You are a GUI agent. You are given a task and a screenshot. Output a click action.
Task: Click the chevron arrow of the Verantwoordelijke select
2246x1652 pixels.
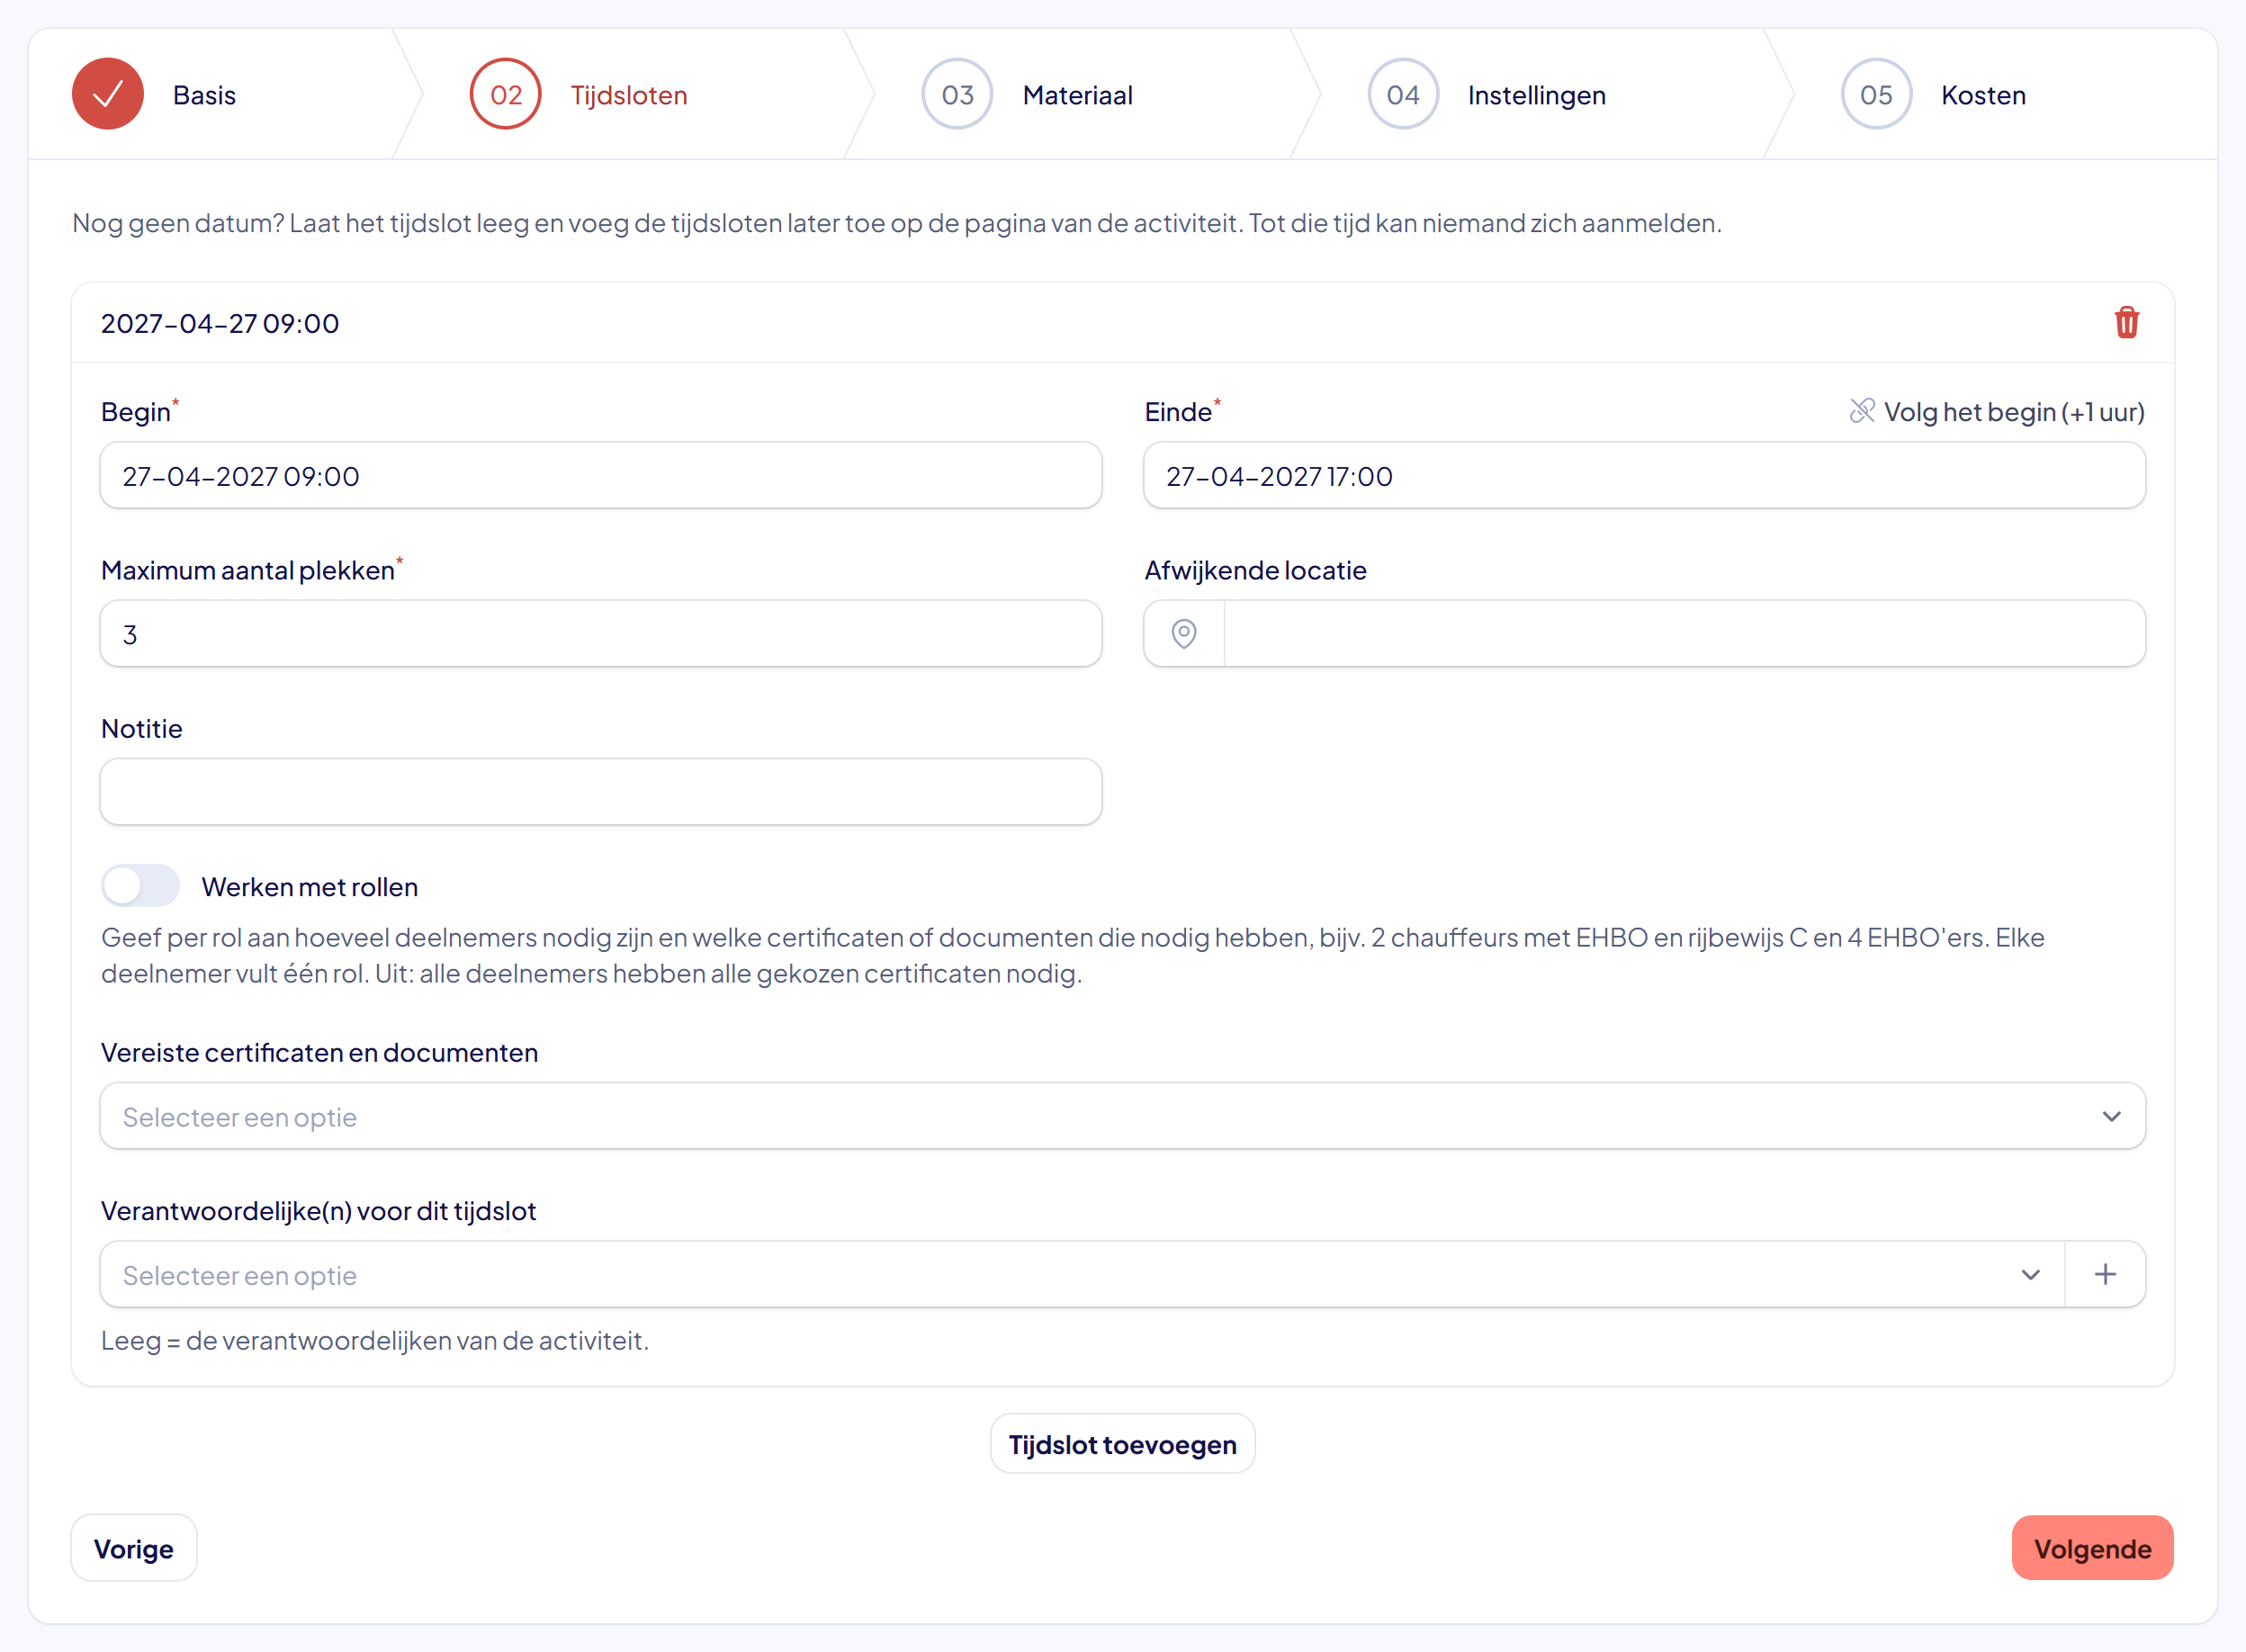pos(2030,1274)
